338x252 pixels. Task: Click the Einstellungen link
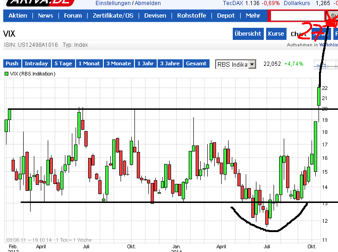[113, 3]
